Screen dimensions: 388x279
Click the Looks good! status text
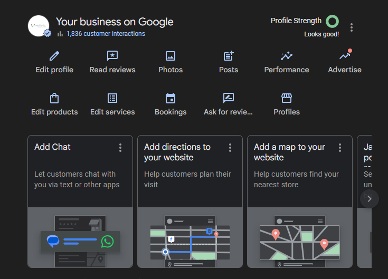click(x=321, y=34)
